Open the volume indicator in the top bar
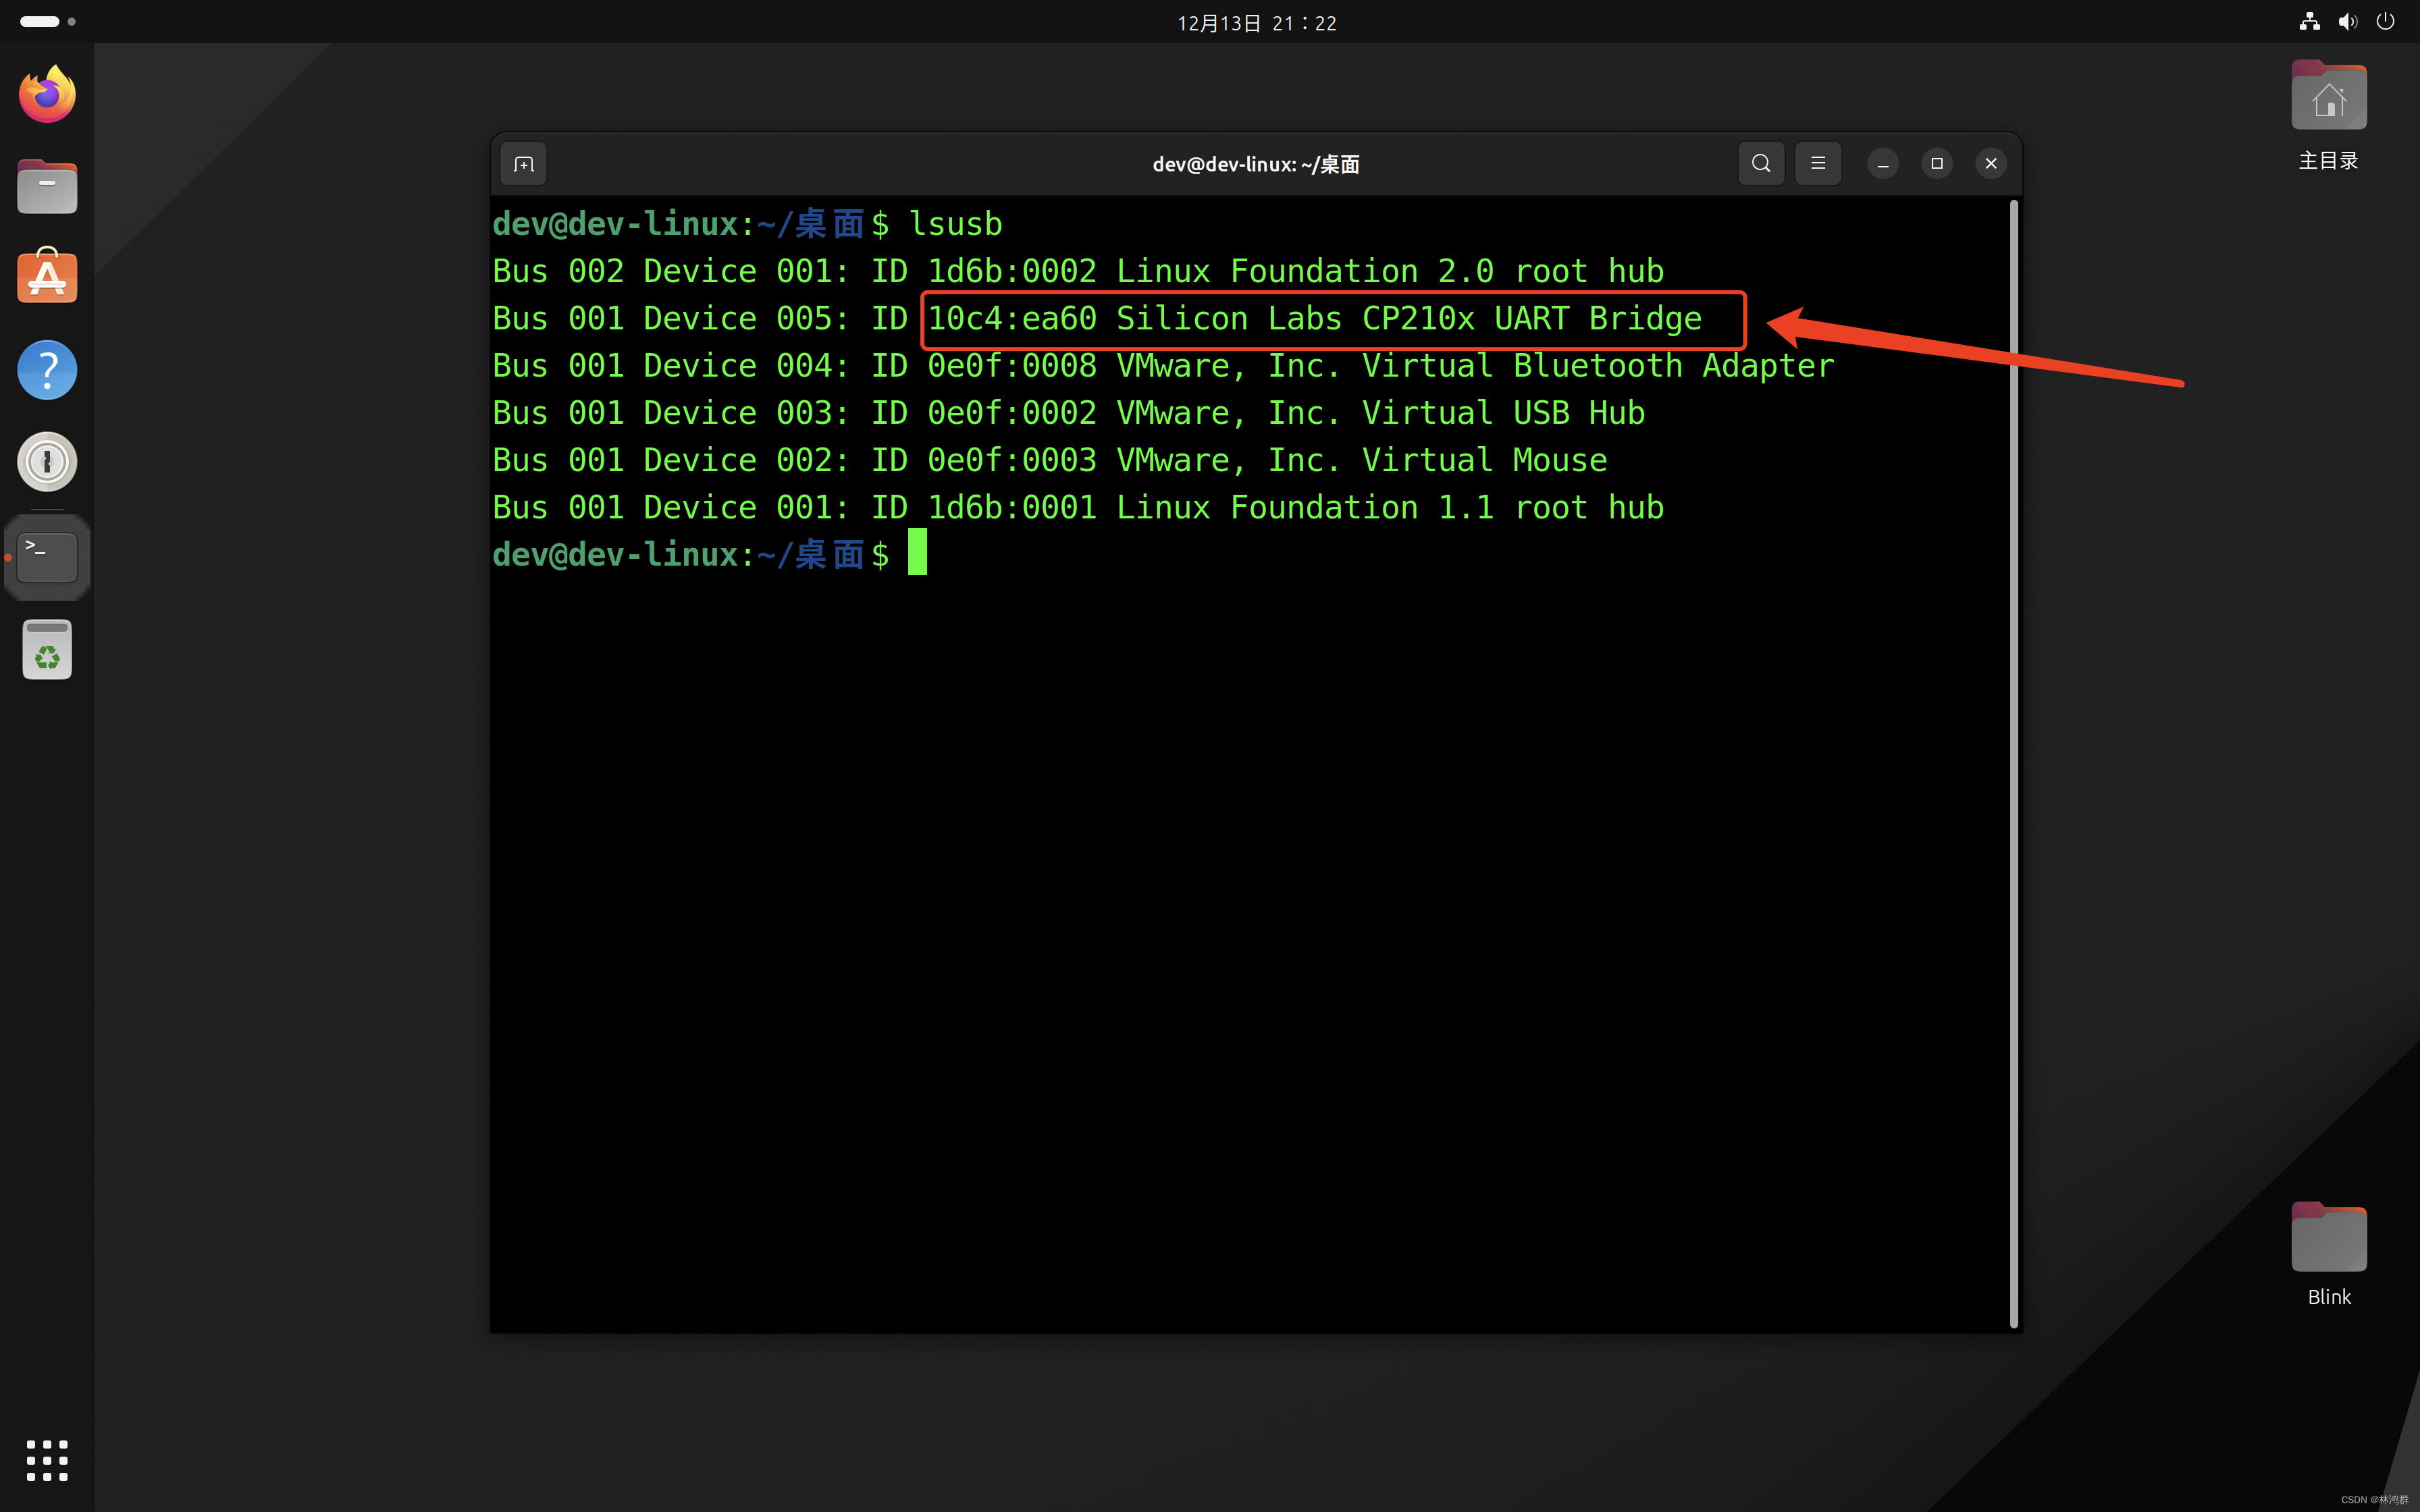2420x1512 pixels. click(2347, 21)
